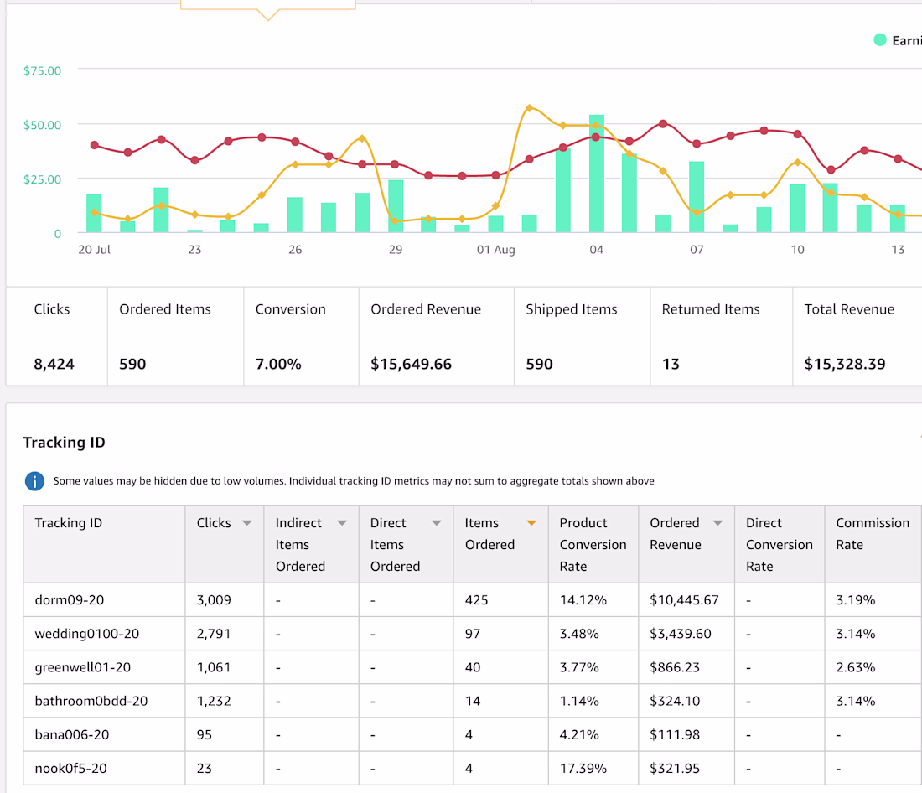Select the Clicks summary tab showing 8,424

click(57, 336)
